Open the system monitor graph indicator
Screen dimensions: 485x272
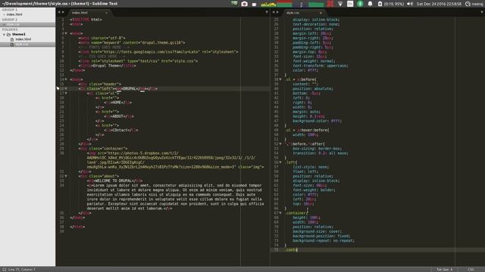coord(293,4)
